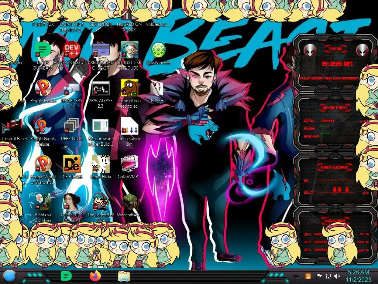Open the DIE PLEASE shortcut
Image resolution: width=378 pixels, height=284 pixels.
(72, 164)
